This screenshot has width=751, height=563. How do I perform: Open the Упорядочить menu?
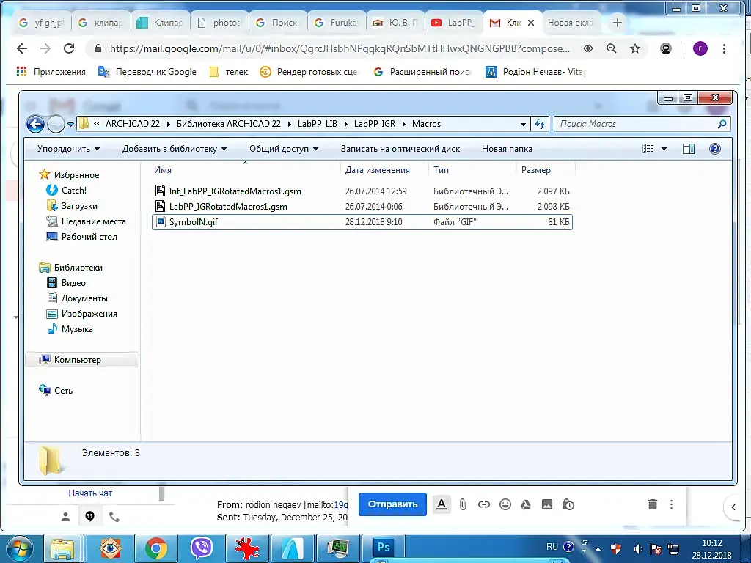coord(68,149)
